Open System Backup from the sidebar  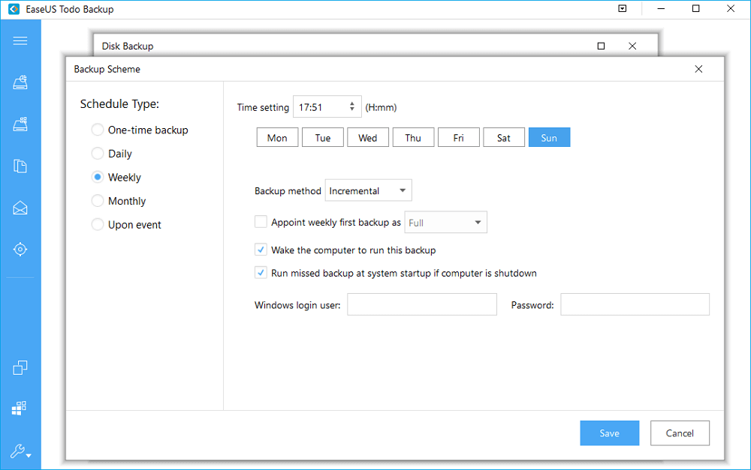[20, 124]
